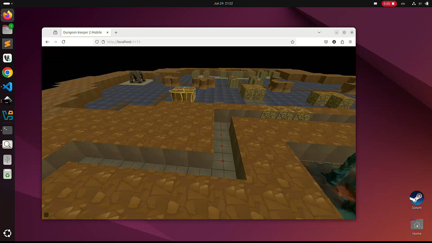Open the tab list dropdown chevron
Image resolution: width=432 pixels, height=243 pixels.
pos(319,32)
